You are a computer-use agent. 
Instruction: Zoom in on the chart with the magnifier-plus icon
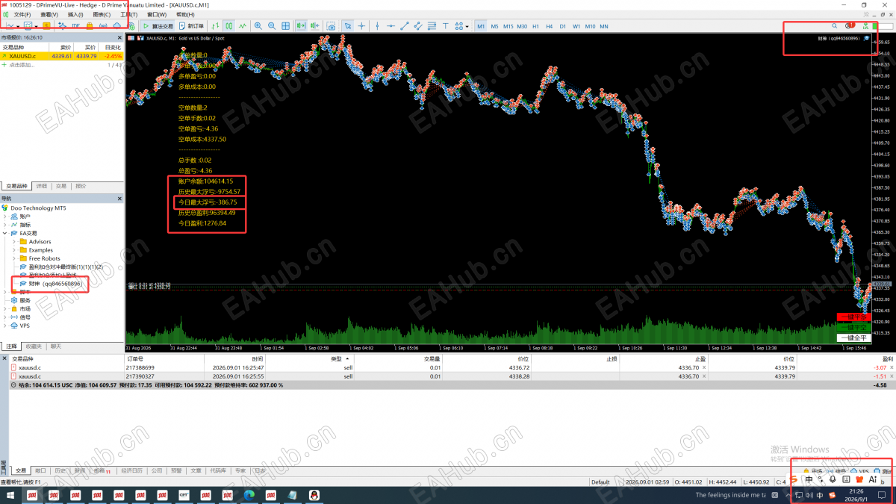click(258, 26)
